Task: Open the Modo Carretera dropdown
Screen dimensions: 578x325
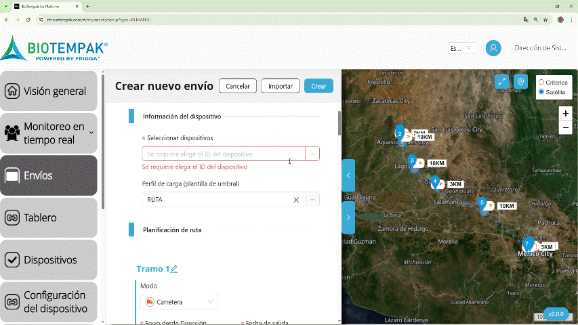Action: [179, 302]
